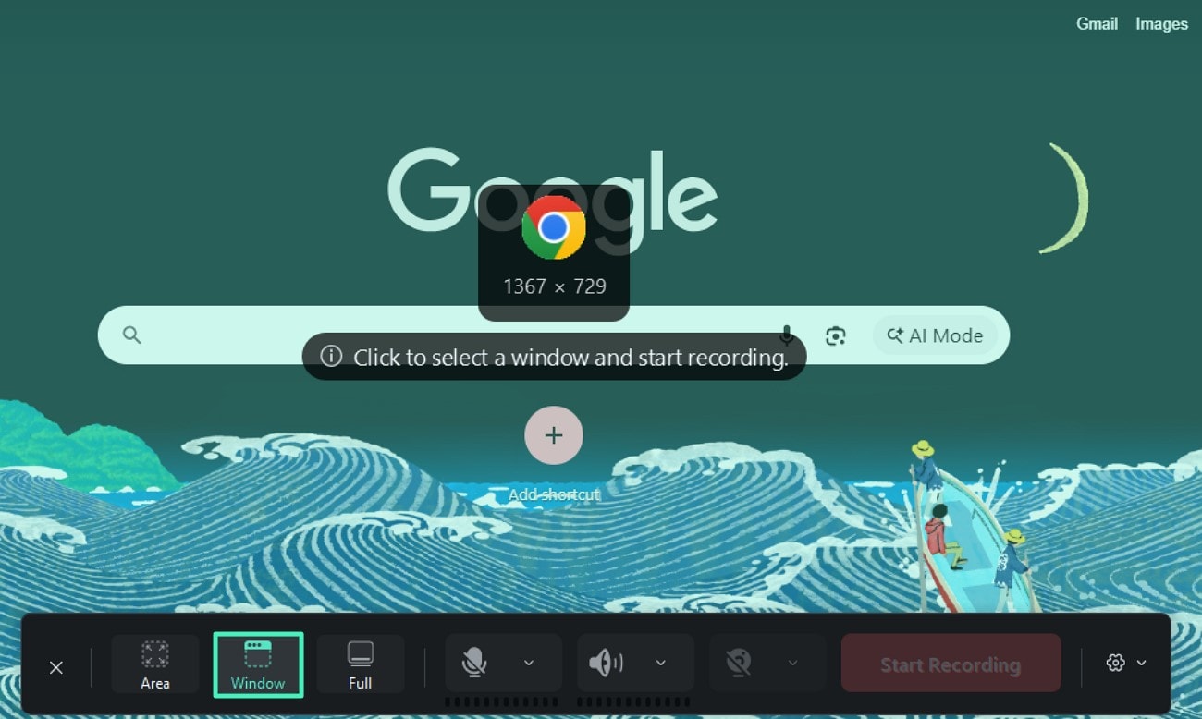Select Full screen recording mode
This screenshot has height=719, width=1202.
361,664
